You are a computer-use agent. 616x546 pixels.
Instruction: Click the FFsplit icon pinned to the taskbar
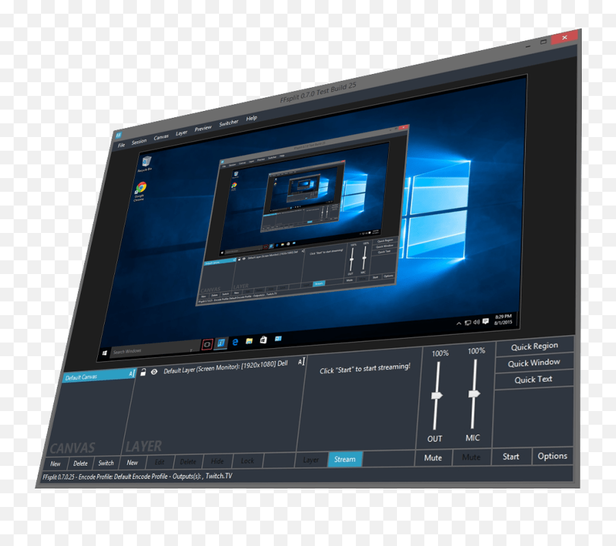tap(220, 343)
